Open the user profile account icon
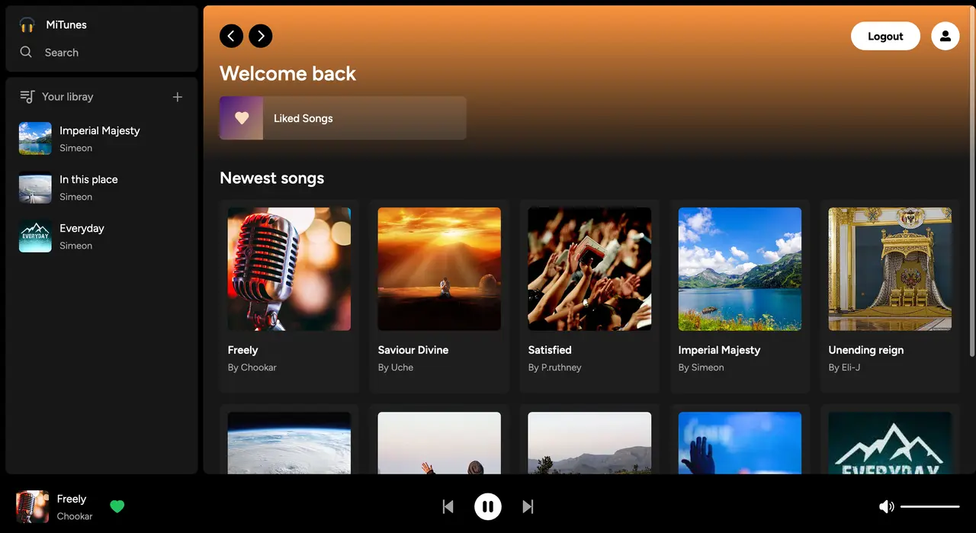This screenshot has width=976, height=533. pos(945,36)
